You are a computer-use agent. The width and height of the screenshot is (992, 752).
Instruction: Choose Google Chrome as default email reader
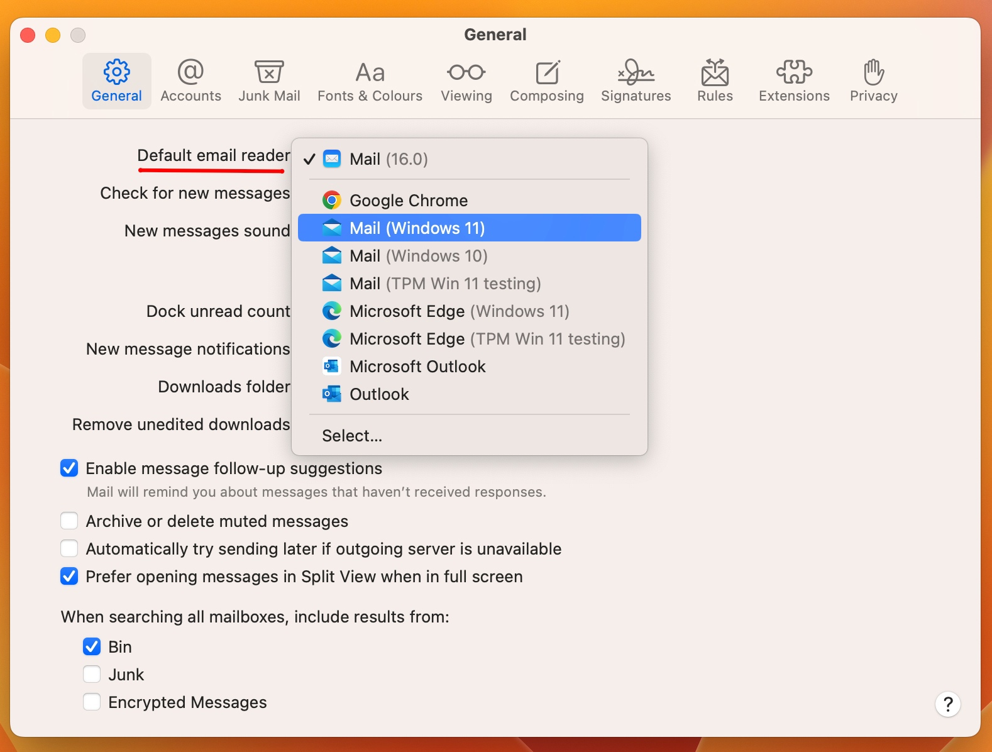(x=409, y=201)
